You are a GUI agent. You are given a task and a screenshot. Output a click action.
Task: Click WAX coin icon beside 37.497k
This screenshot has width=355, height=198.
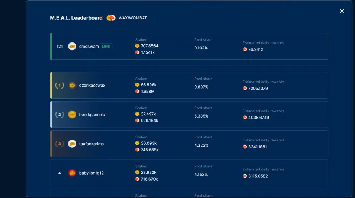click(137, 114)
